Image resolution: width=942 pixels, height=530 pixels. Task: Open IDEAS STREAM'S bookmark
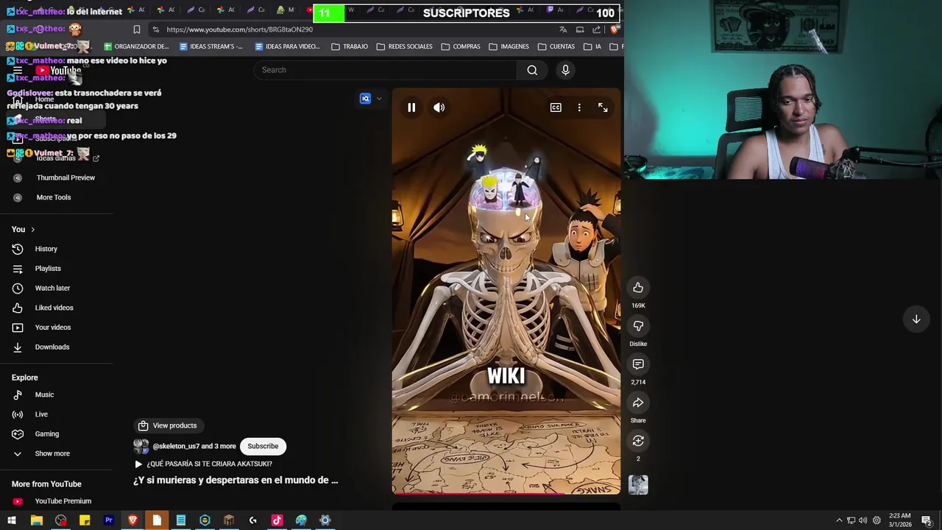pos(211,46)
